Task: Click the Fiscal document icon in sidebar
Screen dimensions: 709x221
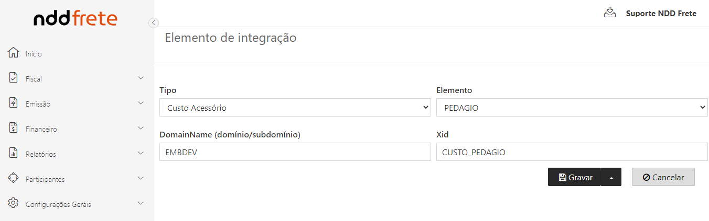Action: (14, 78)
